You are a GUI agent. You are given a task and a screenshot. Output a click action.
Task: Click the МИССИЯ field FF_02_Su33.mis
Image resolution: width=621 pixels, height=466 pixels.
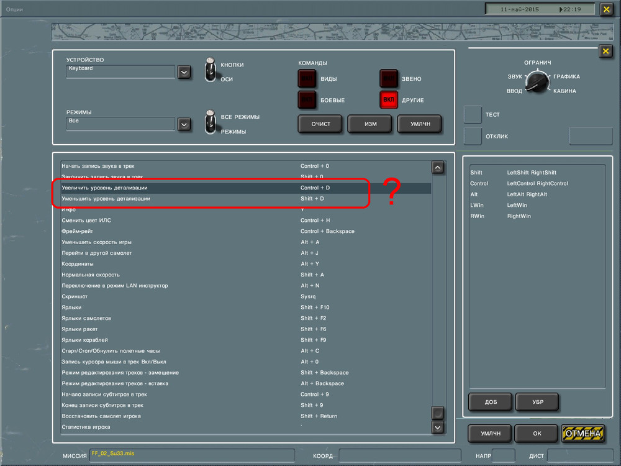pyautogui.click(x=192, y=455)
